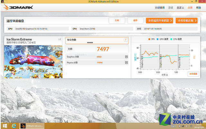The width and height of the screenshot is (206, 129).
Task: Click the Ice Storm Extreme thumbnail image
Action: point(33,62)
